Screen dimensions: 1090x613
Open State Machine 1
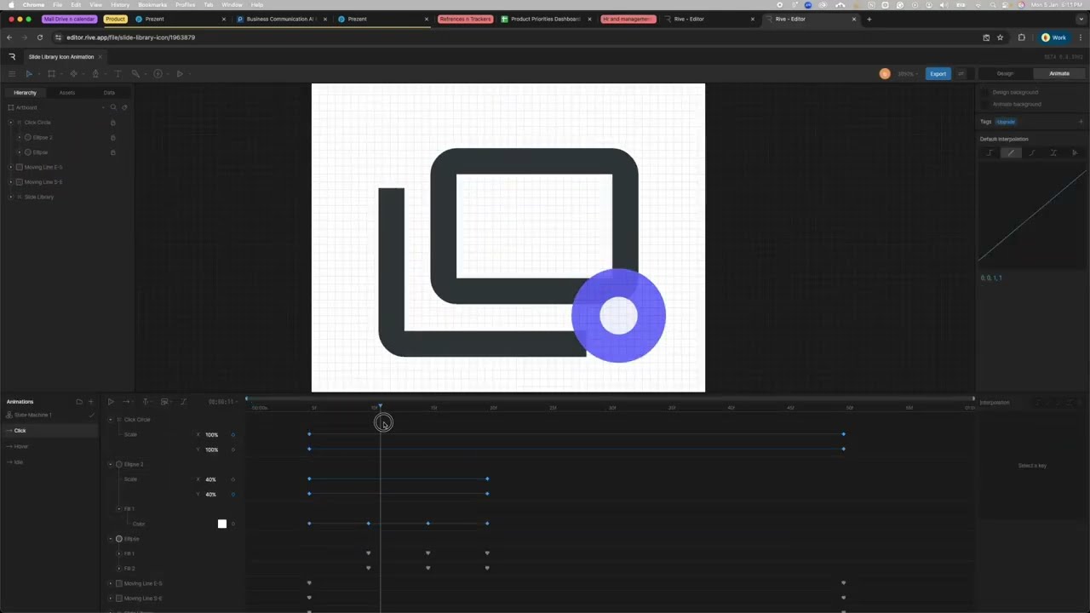click(32, 415)
